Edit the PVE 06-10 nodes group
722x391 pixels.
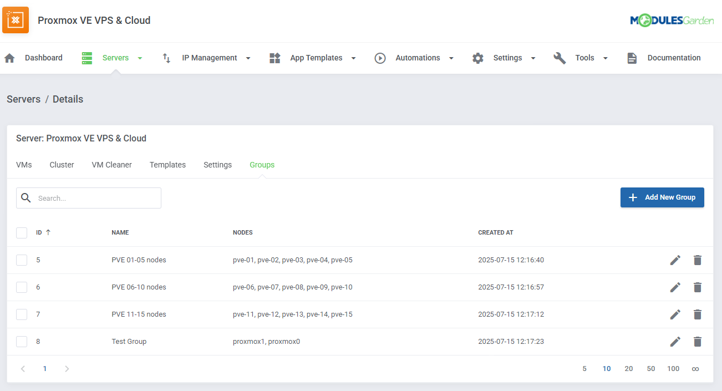pos(675,287)
